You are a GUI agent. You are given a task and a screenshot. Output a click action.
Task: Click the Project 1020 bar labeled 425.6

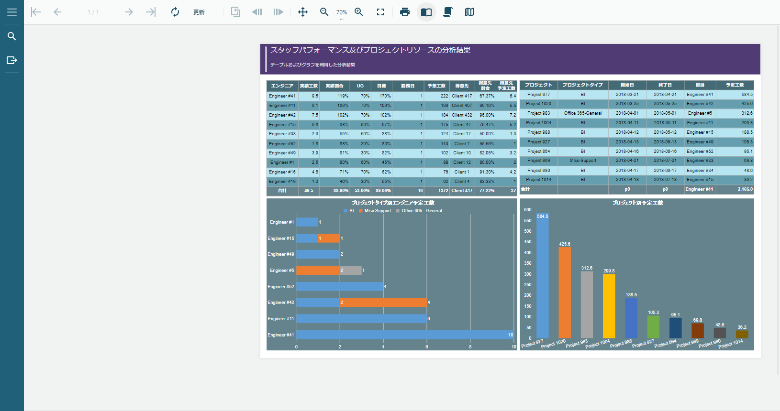tap(565, 293)
